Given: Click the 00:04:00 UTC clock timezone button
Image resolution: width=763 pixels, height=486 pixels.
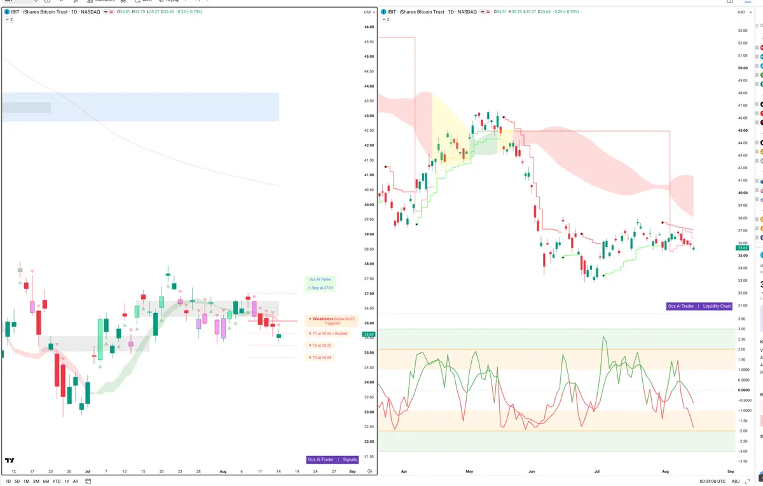Looking at the screenshot, I should pyautogui.click(x=711, y=482).
